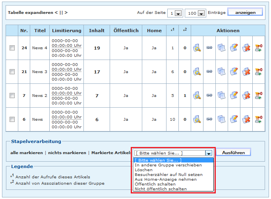Screen dimensions: 271x199
Task: Click the edit pencil icon in the News row (Nr. 6)
Action: tap(234, 119)
